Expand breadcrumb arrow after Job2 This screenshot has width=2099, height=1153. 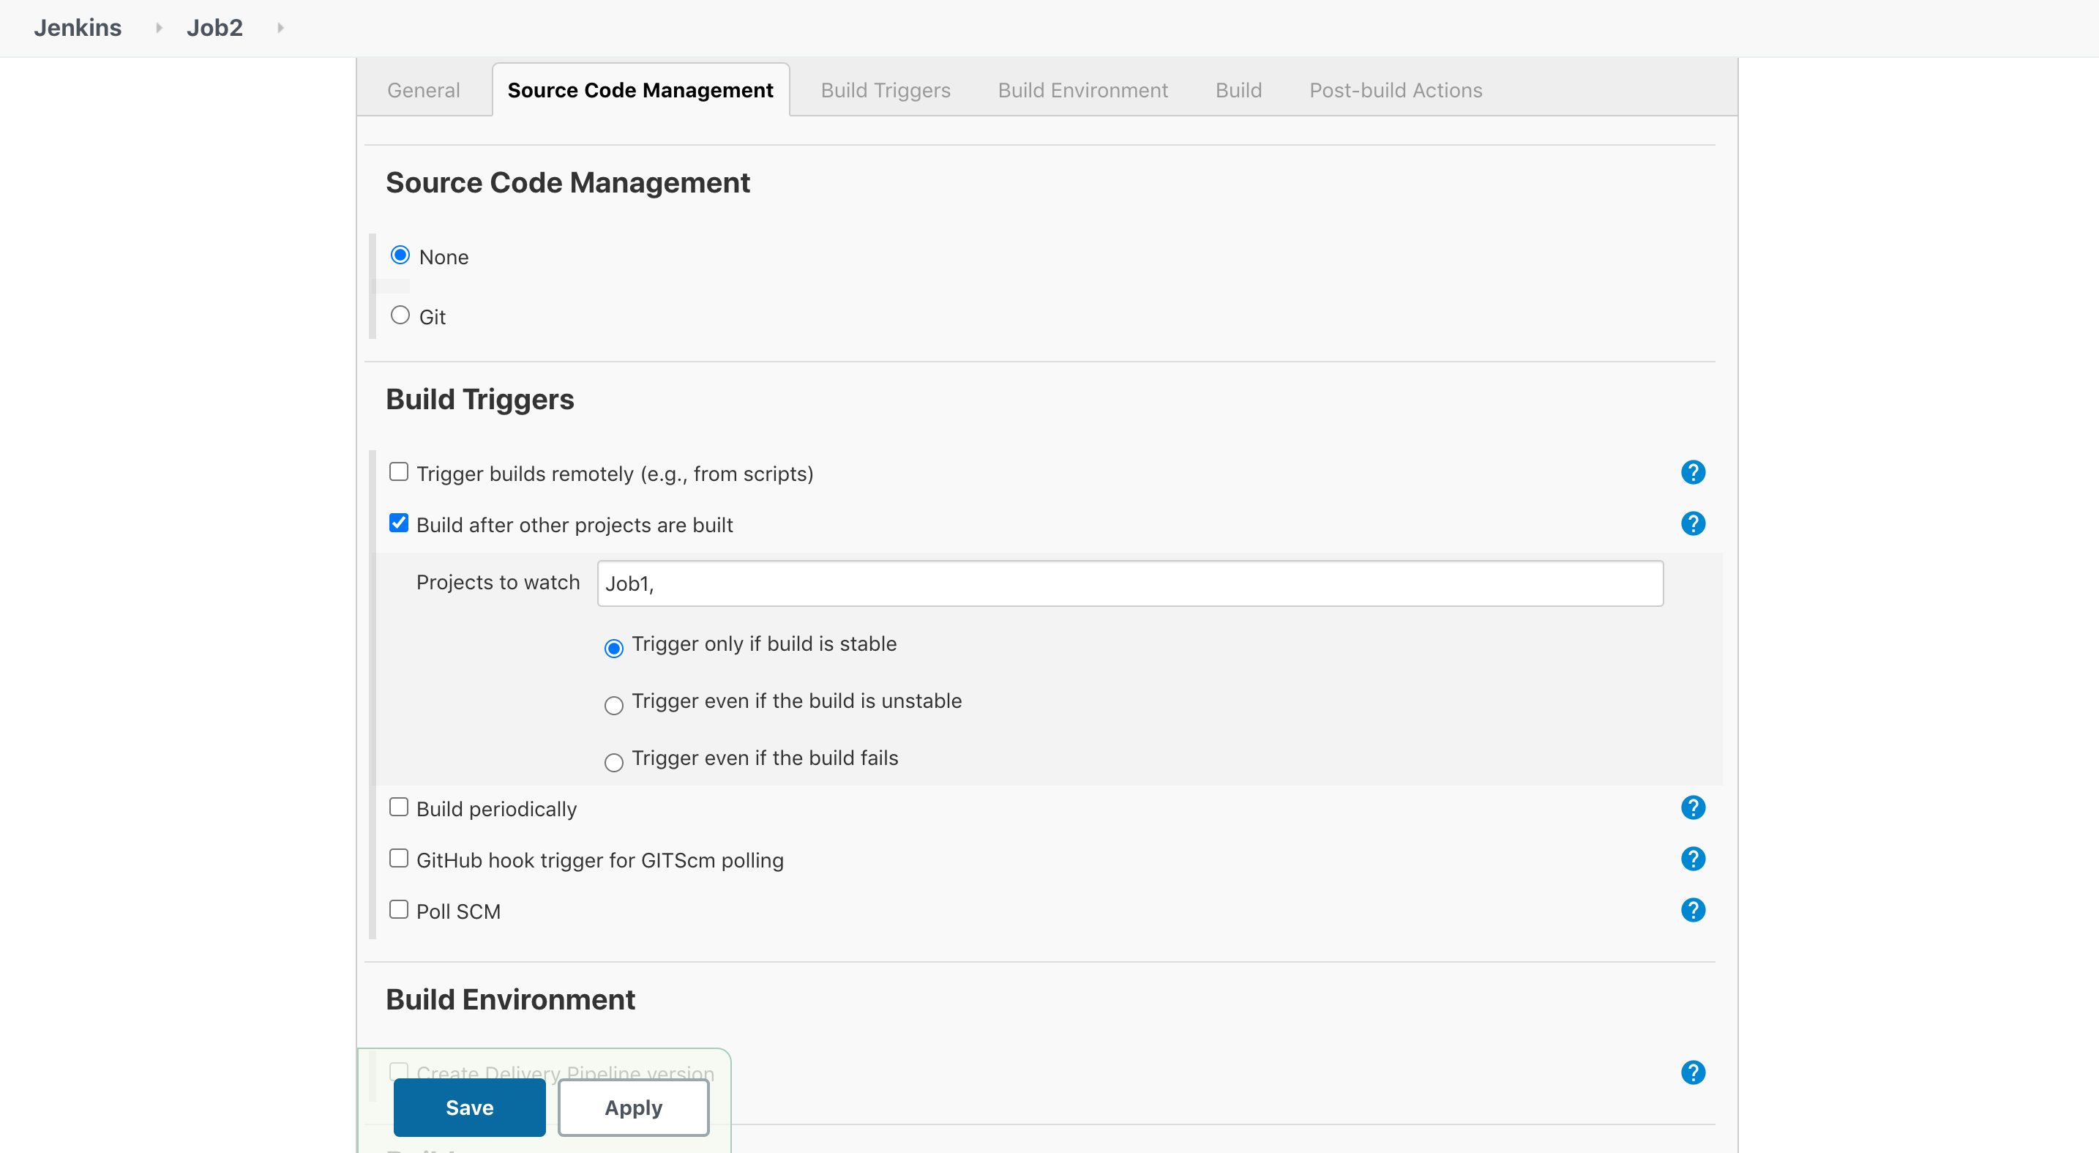[x=280, y=28]
